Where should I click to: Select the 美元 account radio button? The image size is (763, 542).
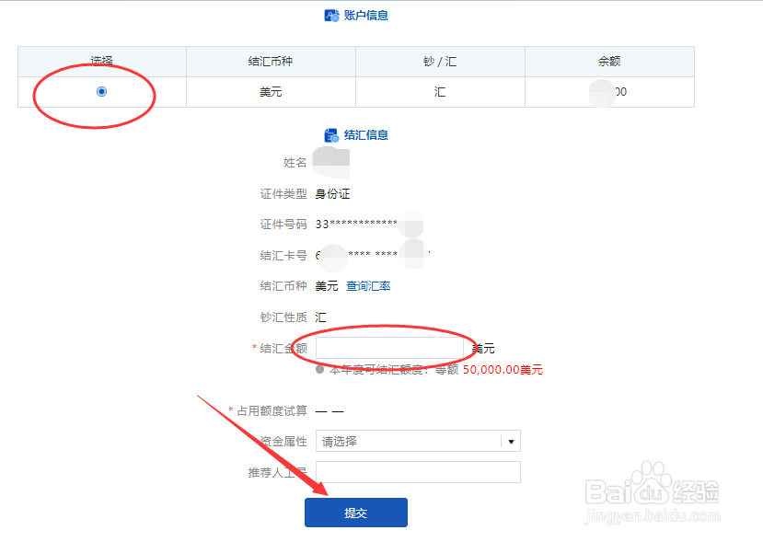pyautogui.click(x=101, y=91)
